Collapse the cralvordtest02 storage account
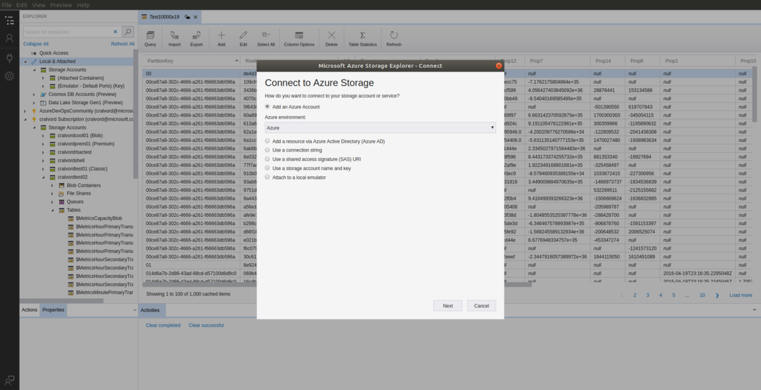Viewport: 761px width, 390px height. tap(43, 177)
